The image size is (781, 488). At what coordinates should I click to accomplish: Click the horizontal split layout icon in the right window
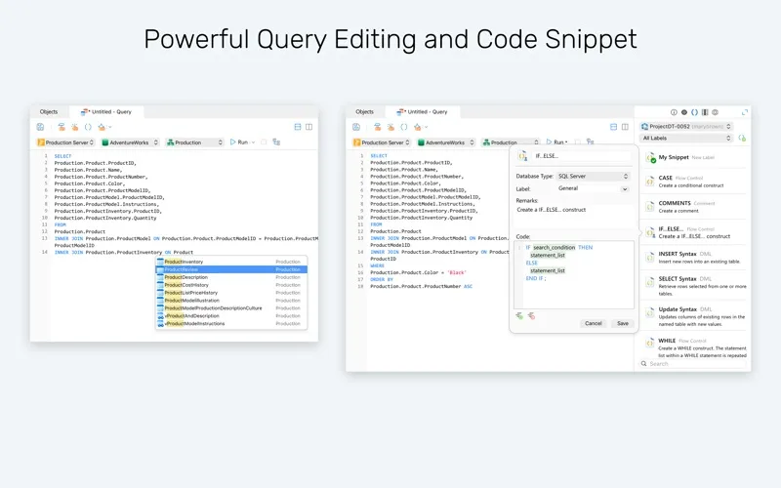(614, 127)
